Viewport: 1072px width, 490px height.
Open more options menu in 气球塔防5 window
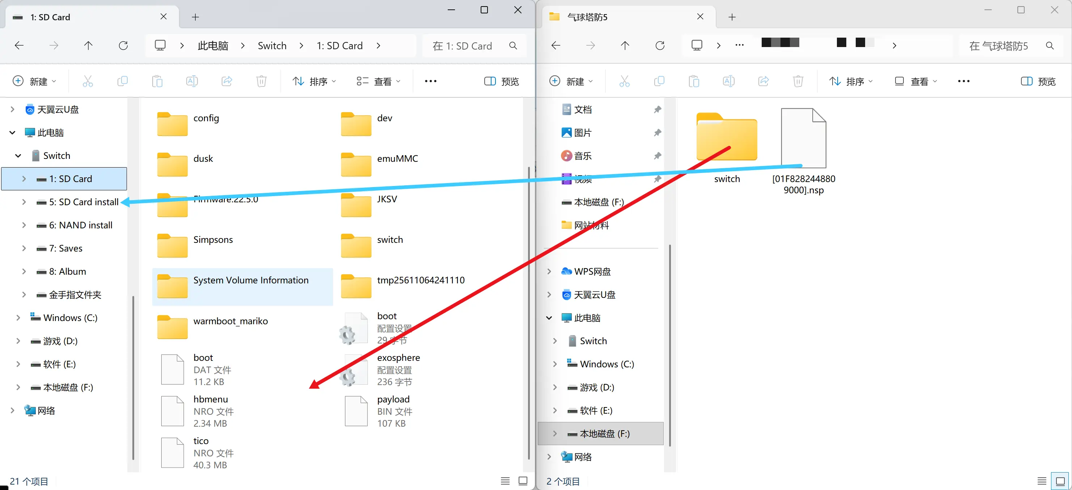tap(964, 81)
